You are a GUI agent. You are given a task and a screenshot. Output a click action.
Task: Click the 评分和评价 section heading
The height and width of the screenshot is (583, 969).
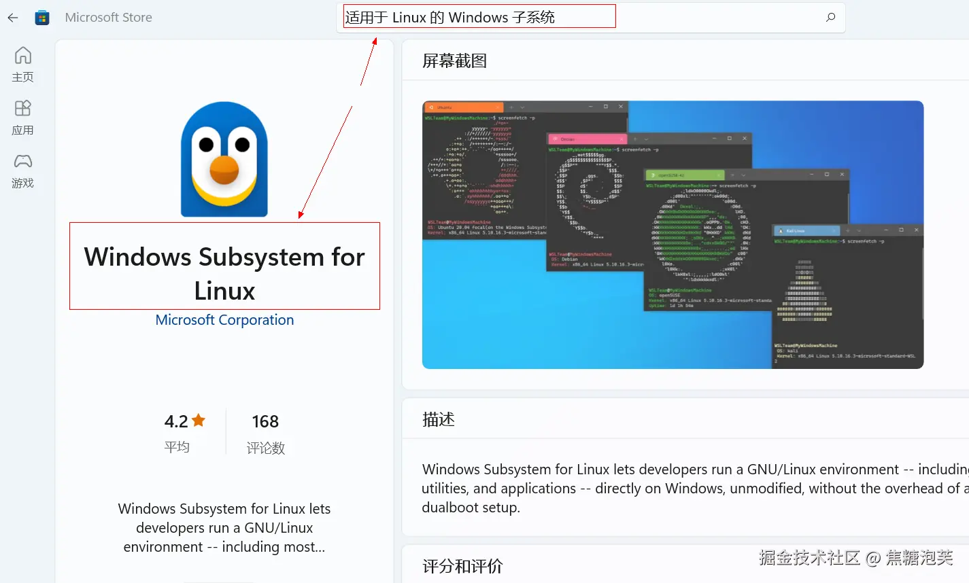tap(462, 566)
